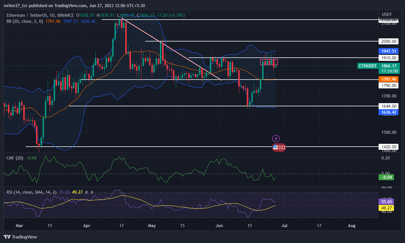
Task: Click the Jul label on the time axis
Action: tap(284, 226)
